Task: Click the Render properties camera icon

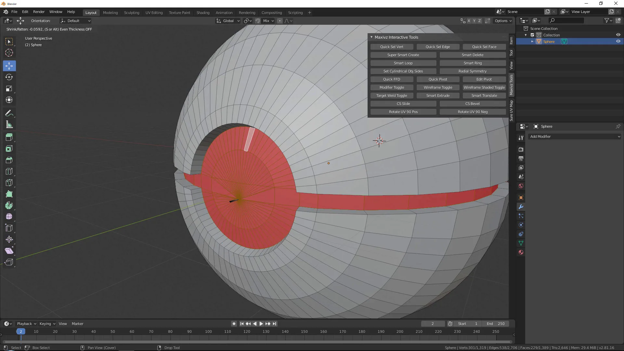Action: [x=521, y=149]
